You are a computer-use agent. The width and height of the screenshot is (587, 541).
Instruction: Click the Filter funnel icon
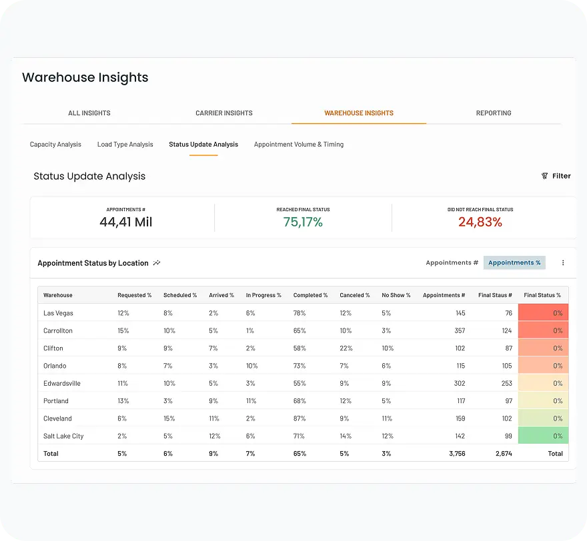click(x=544, y=176)
